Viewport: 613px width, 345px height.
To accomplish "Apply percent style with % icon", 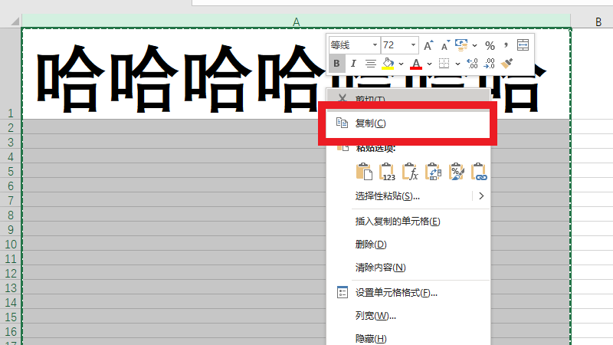I will coord(490,45).
